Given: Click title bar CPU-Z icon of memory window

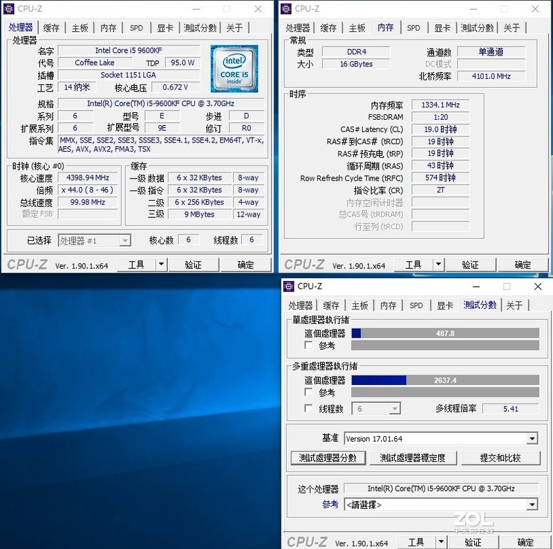Looking at the screenshot, I should 285,8.
